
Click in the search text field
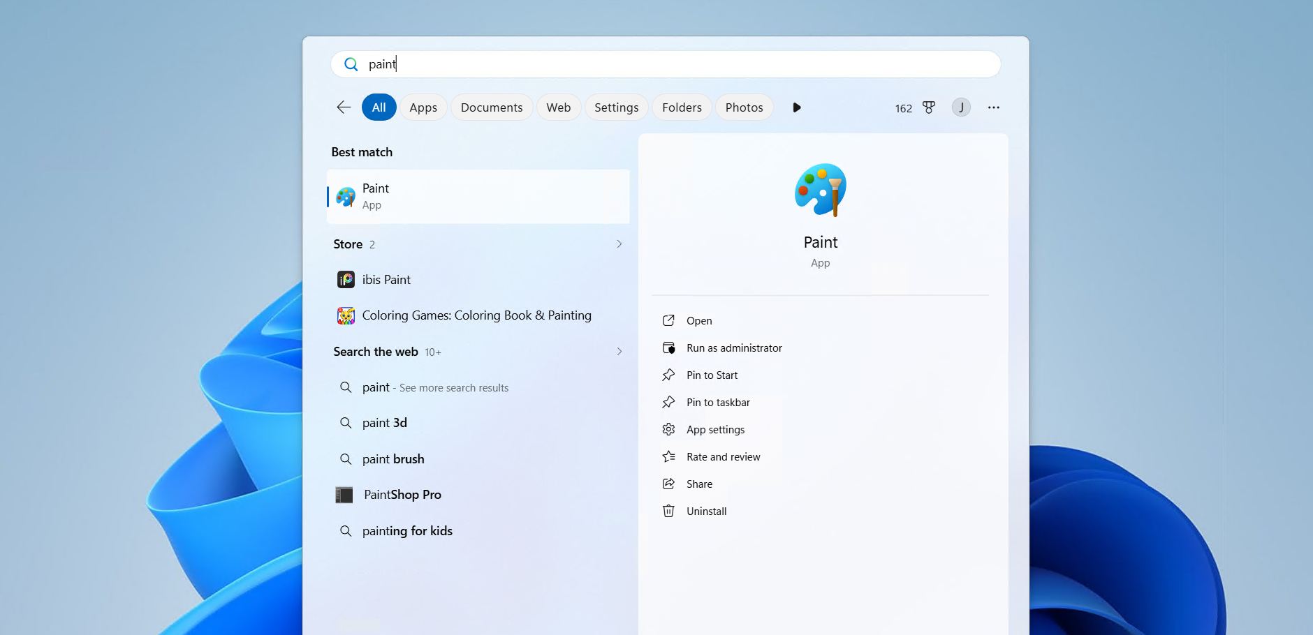point(666,64)
